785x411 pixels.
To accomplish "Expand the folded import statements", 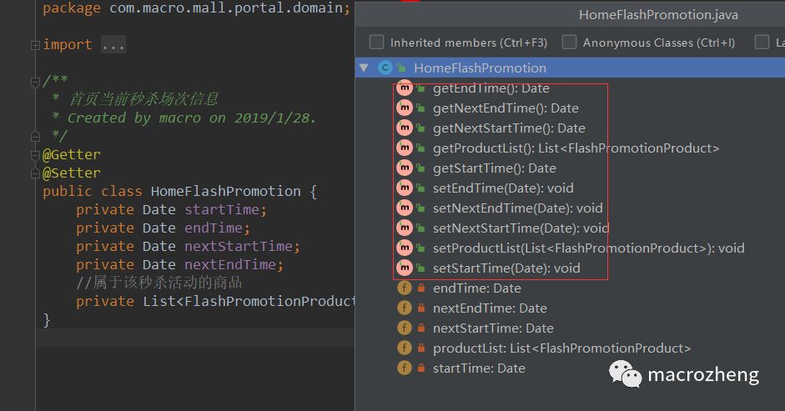I will [x=35, y=45].
